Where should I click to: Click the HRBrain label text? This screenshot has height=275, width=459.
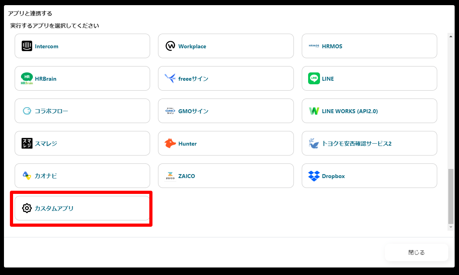(x=46, y=79)
